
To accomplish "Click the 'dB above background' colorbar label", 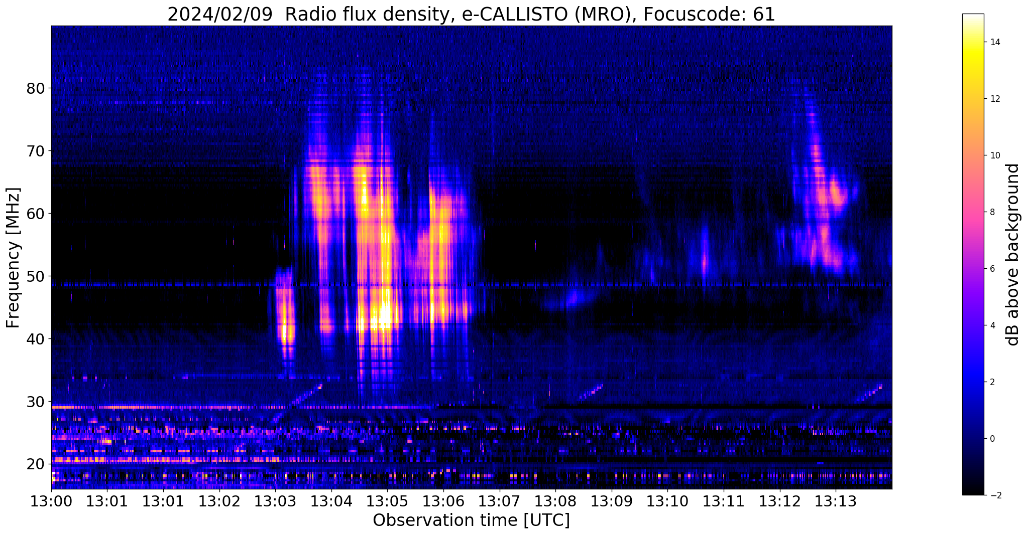I will (x=1013, y=255).
